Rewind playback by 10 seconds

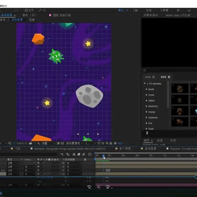[89, 187]
